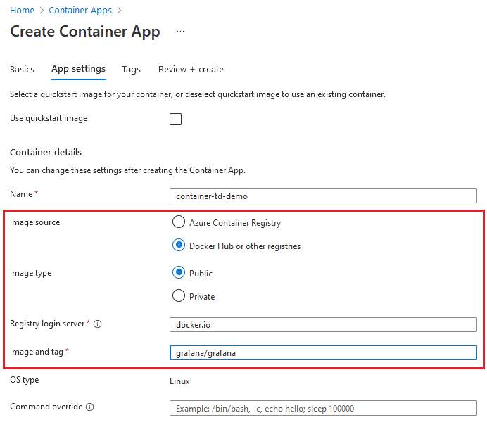Viewport: 487px width, 427px height.
Task: Choose the Public image type
Action: 179,273
